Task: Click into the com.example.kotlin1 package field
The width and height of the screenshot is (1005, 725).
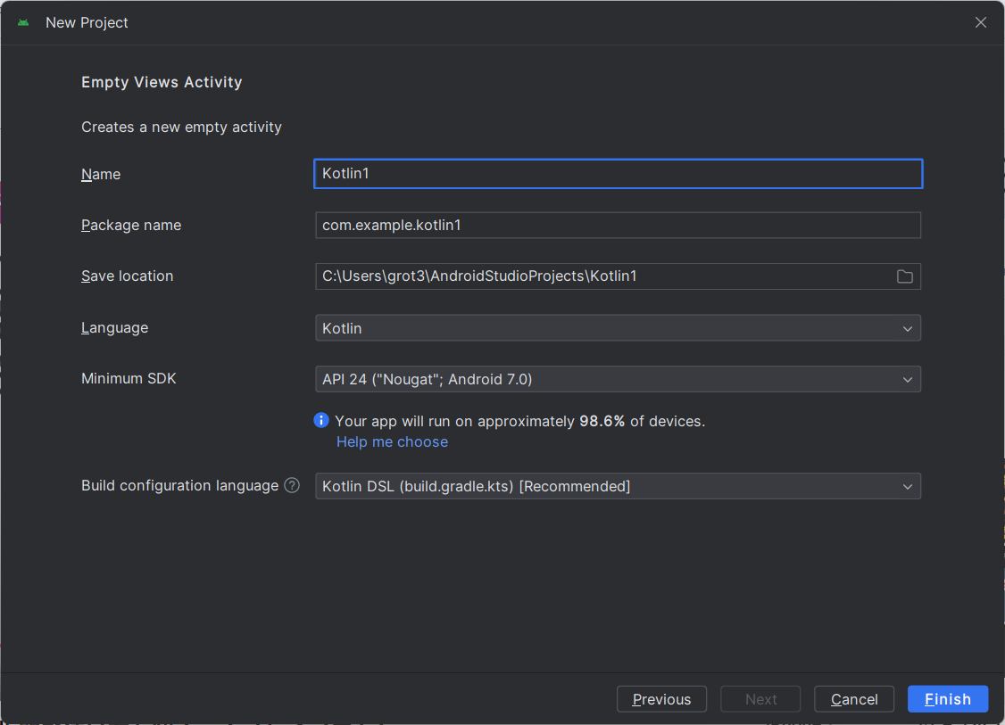Action: click(x=618, y=226)
